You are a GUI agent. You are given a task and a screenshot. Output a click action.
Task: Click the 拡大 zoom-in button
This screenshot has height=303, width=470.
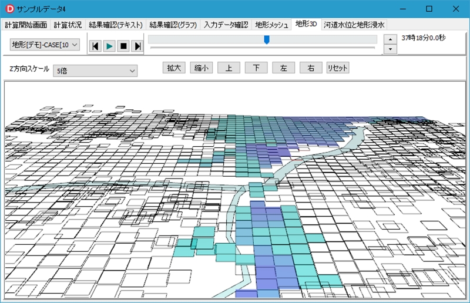pos(174,68)
